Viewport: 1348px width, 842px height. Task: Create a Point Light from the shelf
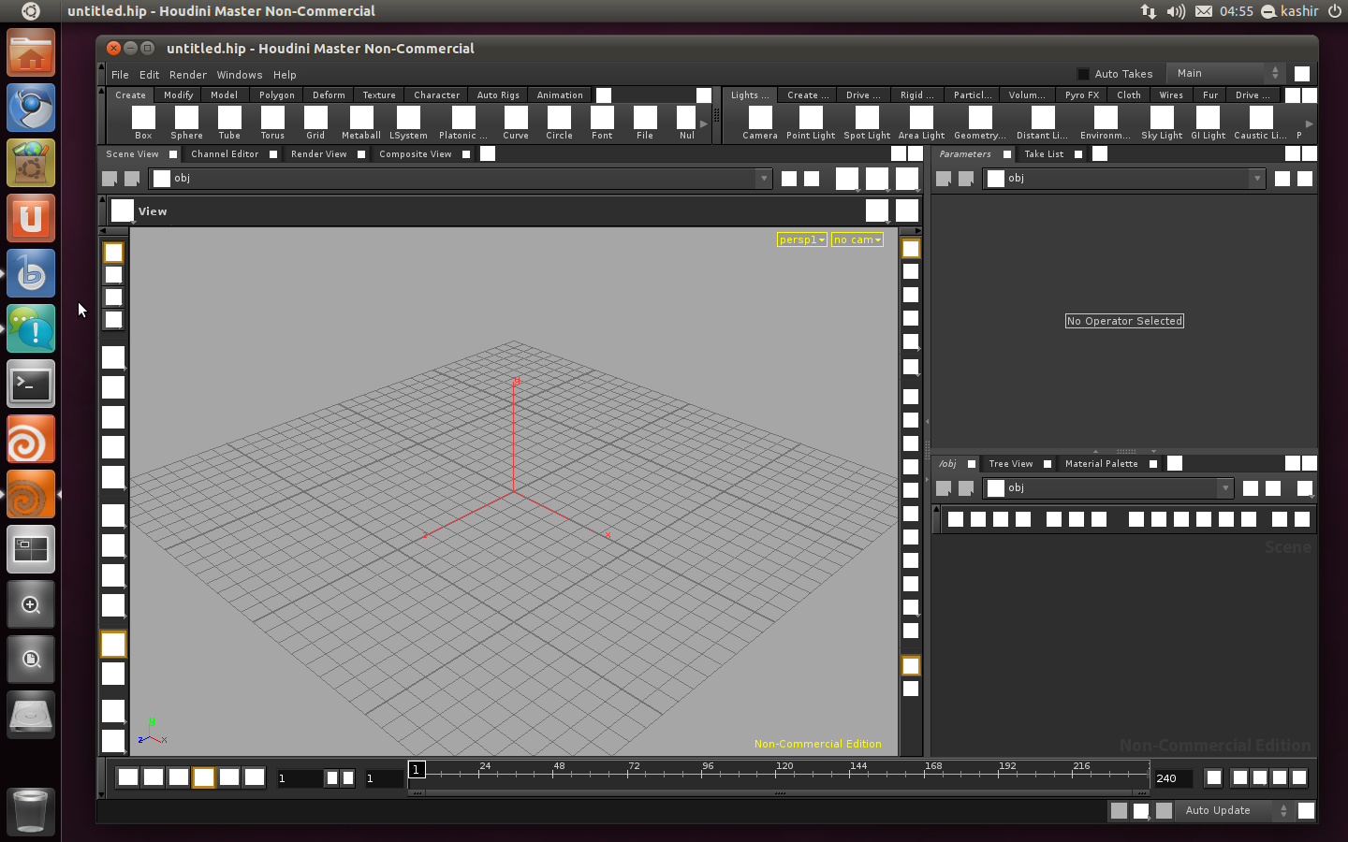pyautogui.click(x=811, y=123)
